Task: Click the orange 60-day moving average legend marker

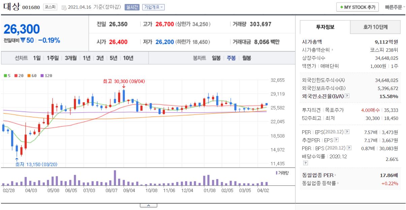Action: point(29,76)
